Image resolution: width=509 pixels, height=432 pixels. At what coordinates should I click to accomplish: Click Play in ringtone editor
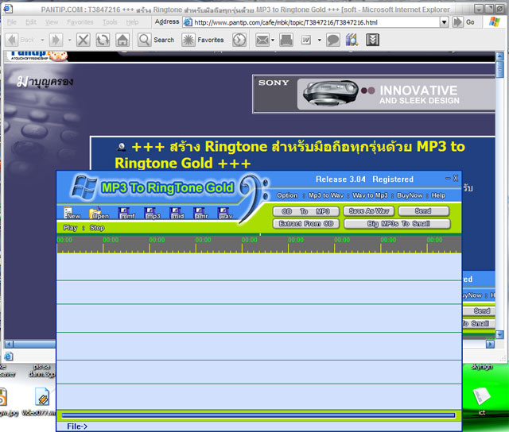(x=70, y=228)
